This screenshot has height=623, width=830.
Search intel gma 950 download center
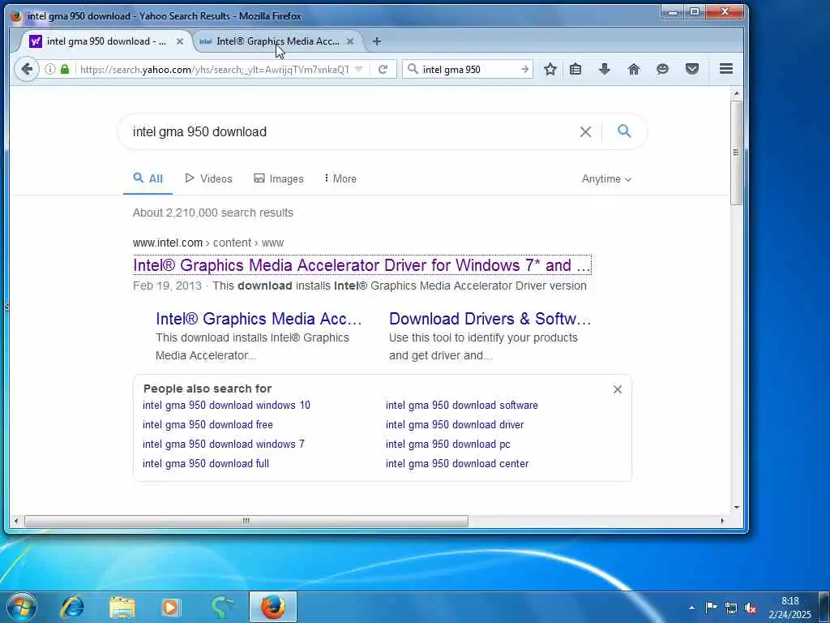tap(457, 463)
